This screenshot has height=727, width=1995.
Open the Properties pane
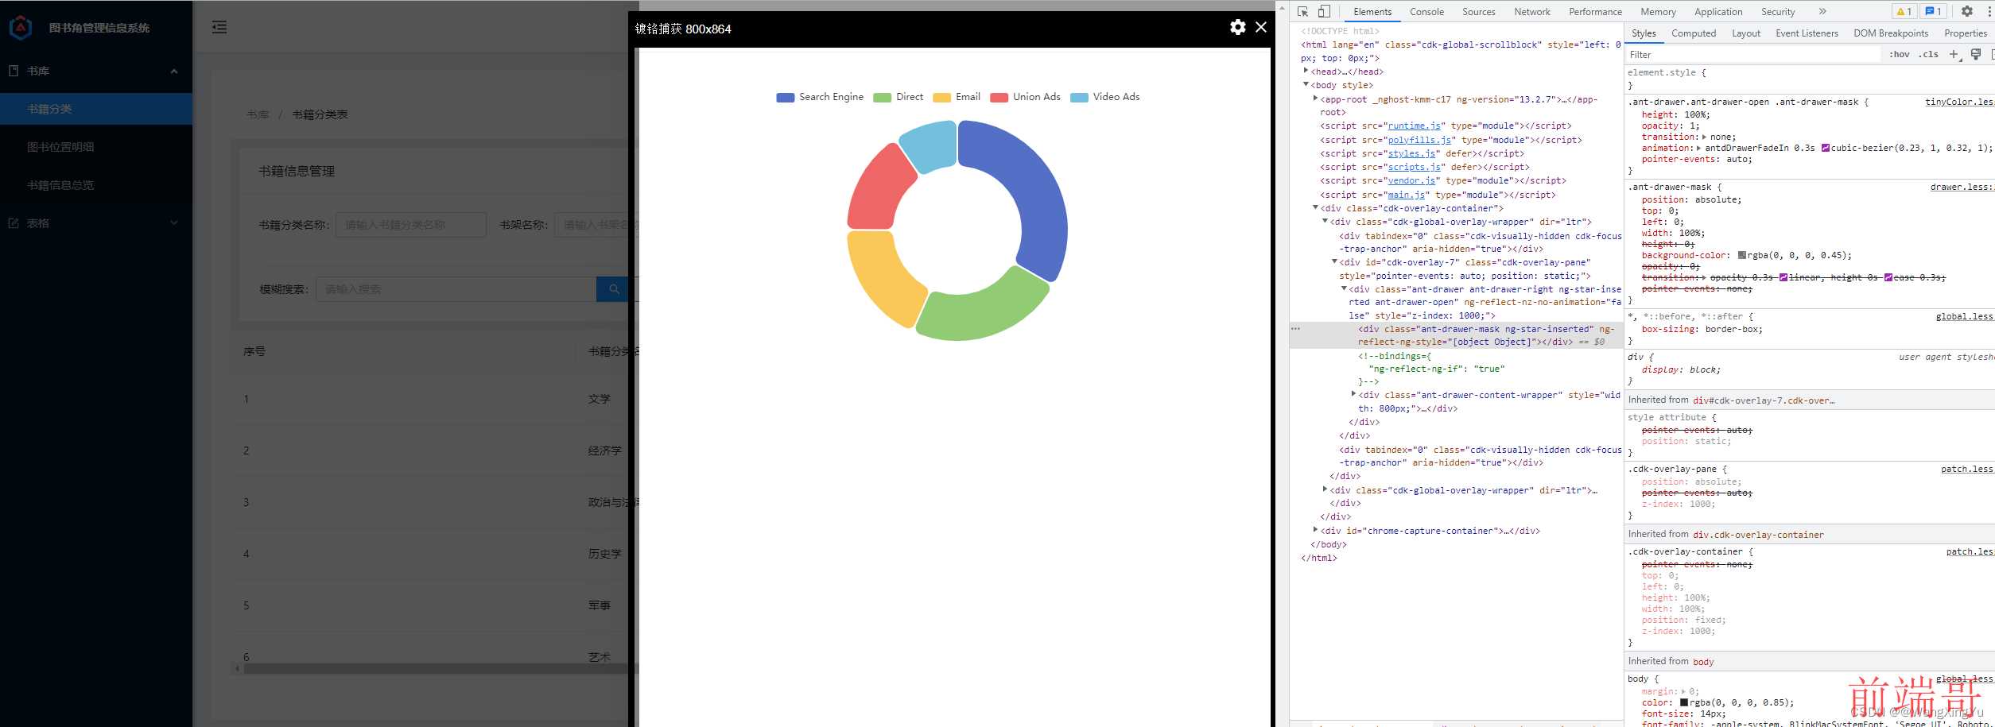point(1965,33)
